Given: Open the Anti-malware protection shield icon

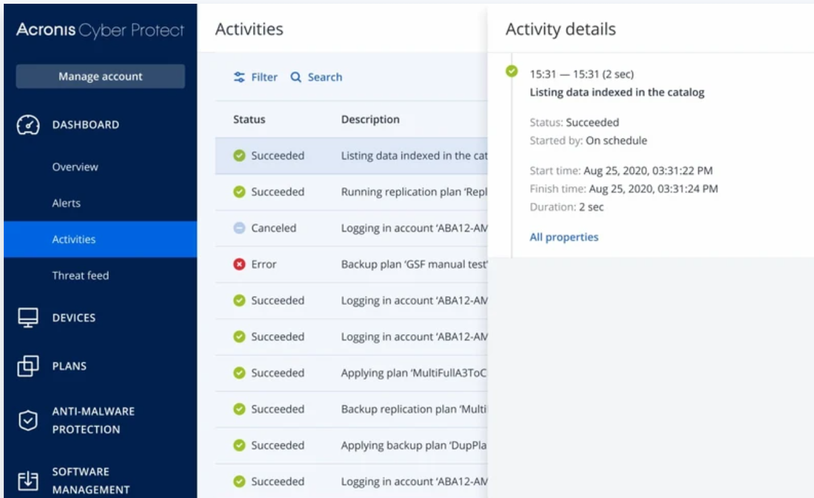Looking at the screenshot, I should pyautogui.click(x=28, y=420).
